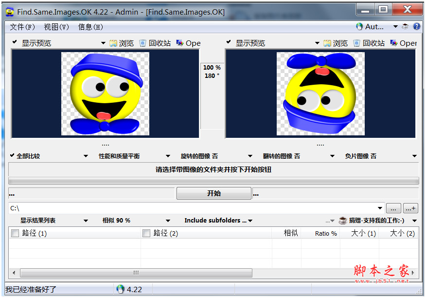Click the 捐赠-支持我的工作:-) link
Image resolution: width=426 pixels, height=298 pixels.
(376, 221)
